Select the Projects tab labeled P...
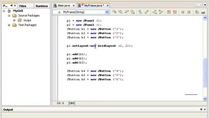 click(x=5, y=6)
